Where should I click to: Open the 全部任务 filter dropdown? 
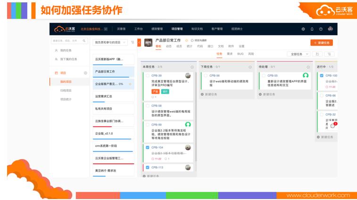pos(299,54)
